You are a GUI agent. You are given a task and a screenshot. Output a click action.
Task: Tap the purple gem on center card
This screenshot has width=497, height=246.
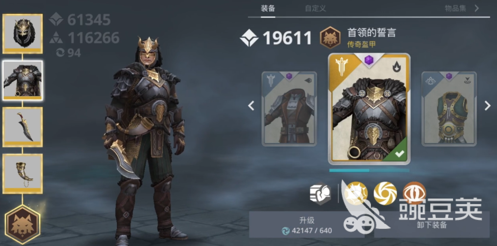pos(369,60)
